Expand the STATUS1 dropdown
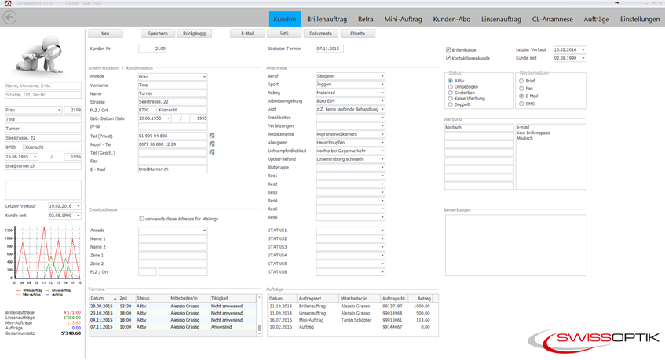Viewport: 665px width, 360px height. (350, 231)
